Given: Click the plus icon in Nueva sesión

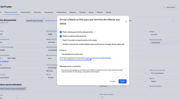Looking at the screenshot, I should [165, 7].
